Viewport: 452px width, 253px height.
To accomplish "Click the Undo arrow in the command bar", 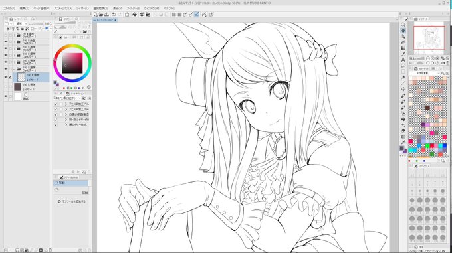I will [114, 14].
